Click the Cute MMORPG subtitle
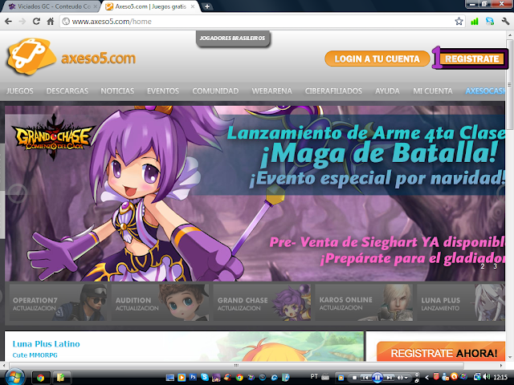 click(x=35, y=355)
